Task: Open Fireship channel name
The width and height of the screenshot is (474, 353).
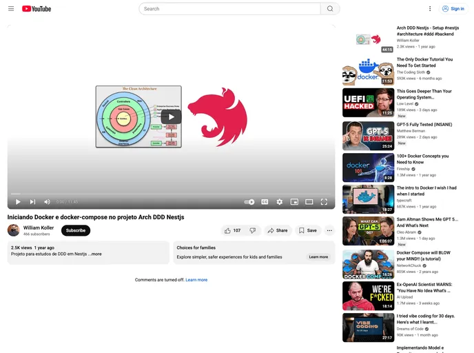Action: click(x=403, y=169)
